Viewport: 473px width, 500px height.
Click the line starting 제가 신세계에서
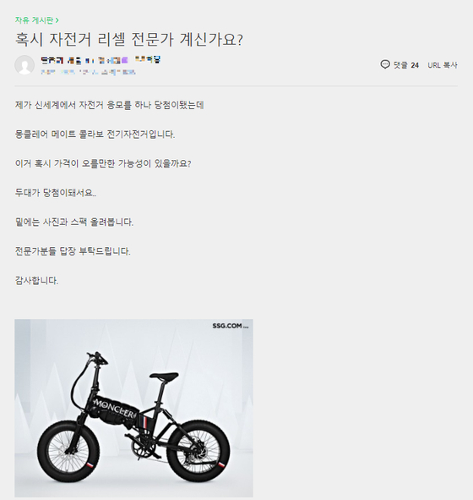[110, 105]
